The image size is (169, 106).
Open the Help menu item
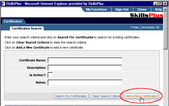(x=158, y=9)
